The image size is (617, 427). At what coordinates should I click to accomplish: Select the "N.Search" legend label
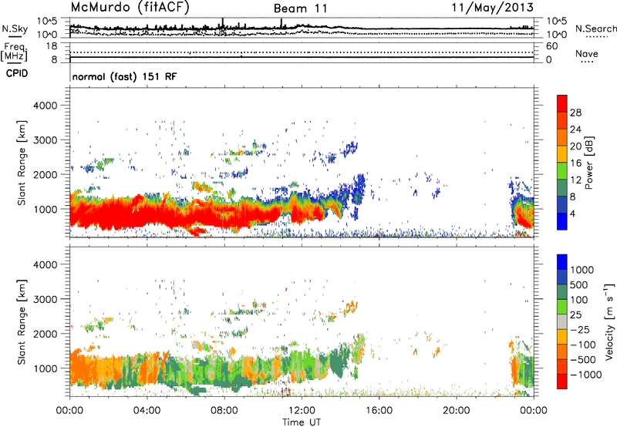(596, 29)
